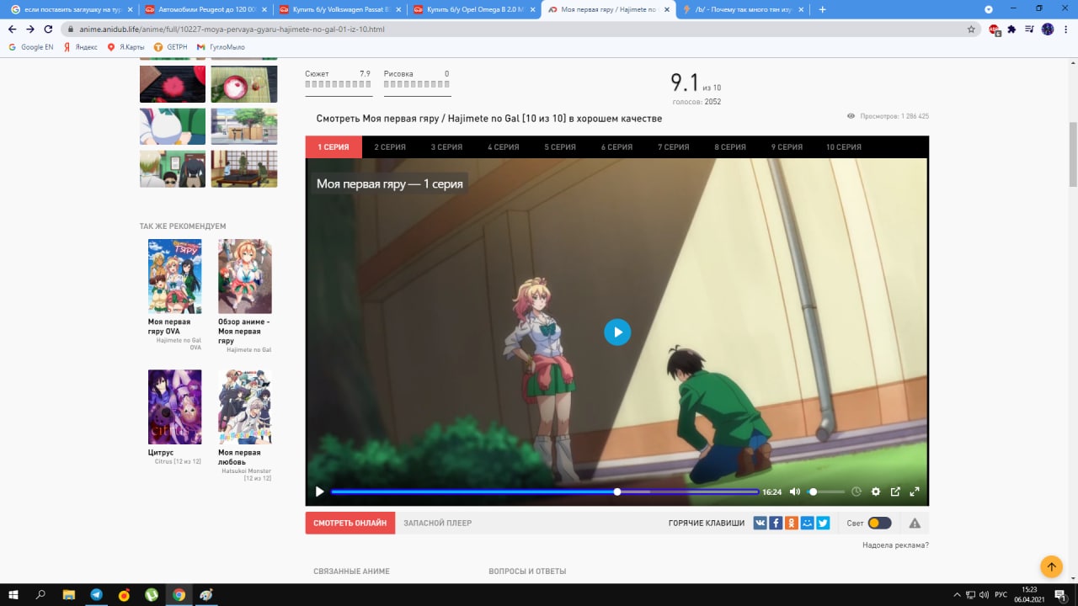The width and height of the screenshot is (1078, 606).
Task: Open Я.Карты bookmark
Action: tap(125, 47)
